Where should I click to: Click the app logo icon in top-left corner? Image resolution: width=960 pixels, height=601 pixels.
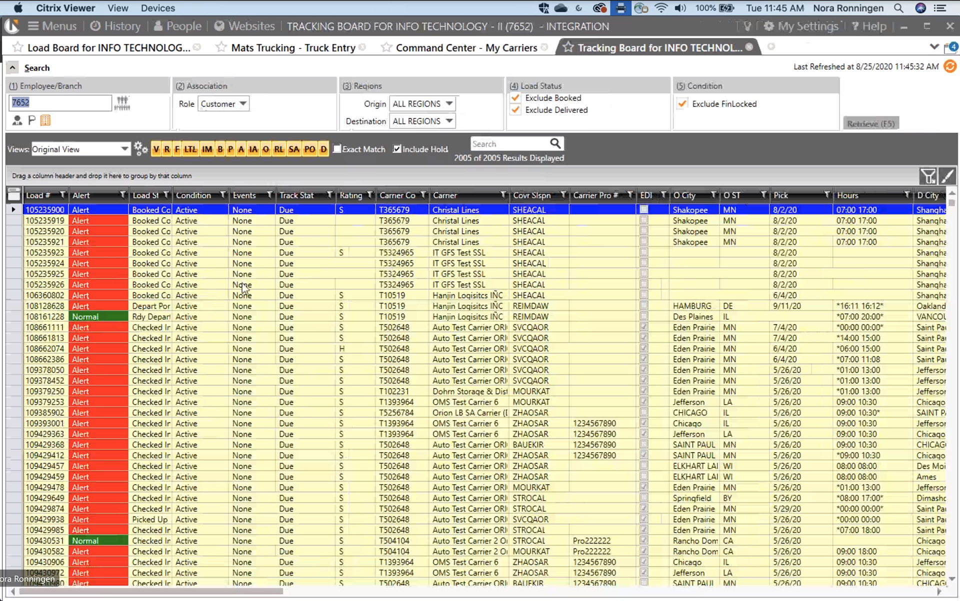click(x=12, y=26)
